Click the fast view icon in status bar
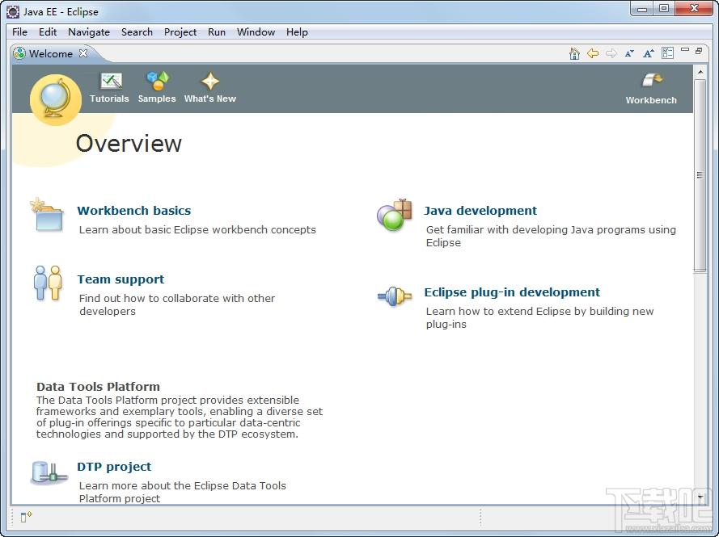This screenshot has height=537, width=719. (26, 517)
